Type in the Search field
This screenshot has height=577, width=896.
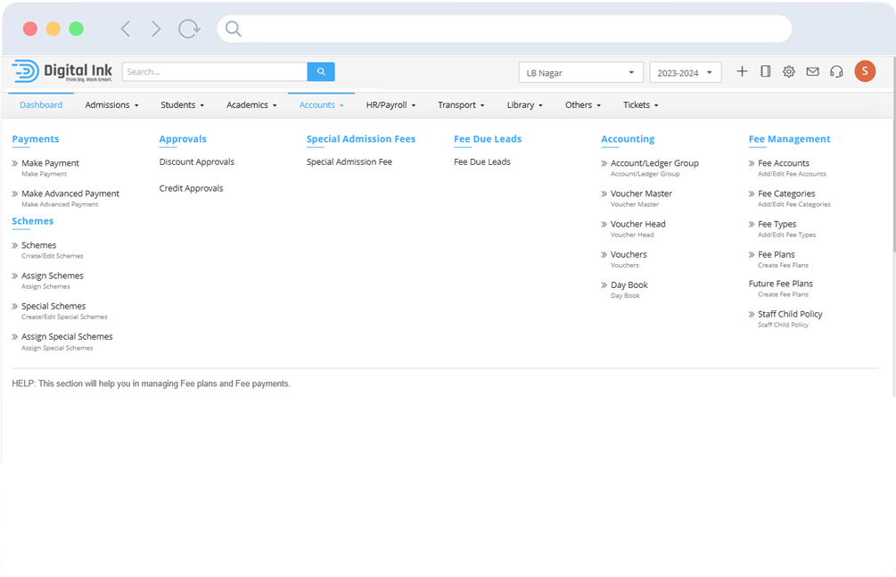tap(214, 70)
